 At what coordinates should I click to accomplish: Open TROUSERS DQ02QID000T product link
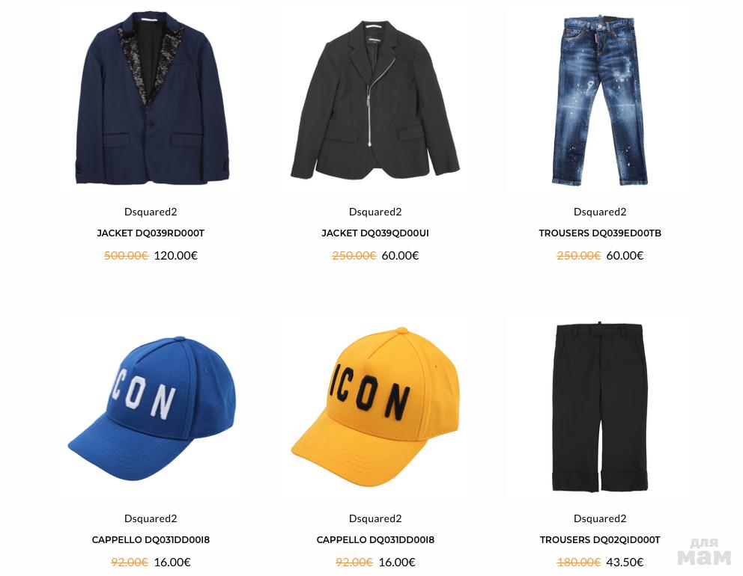pos(600,539)
